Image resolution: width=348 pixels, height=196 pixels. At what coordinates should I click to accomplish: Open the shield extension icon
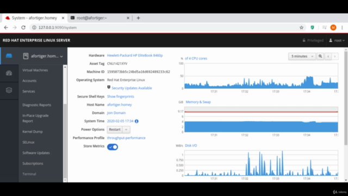point(312,28)
